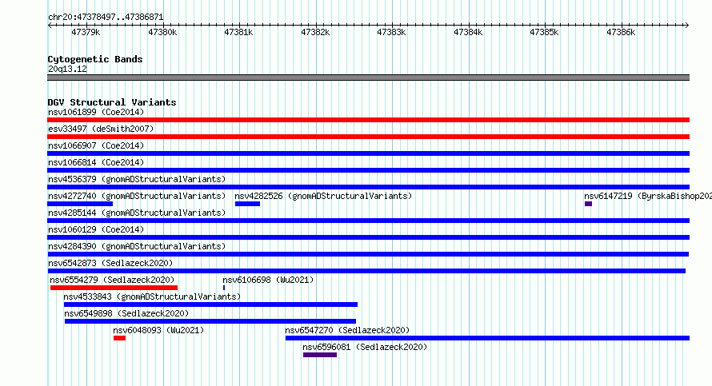Screen dimensions: 712x386
Task: Click the short blue bar of nsv4282526
Action: 247,204
